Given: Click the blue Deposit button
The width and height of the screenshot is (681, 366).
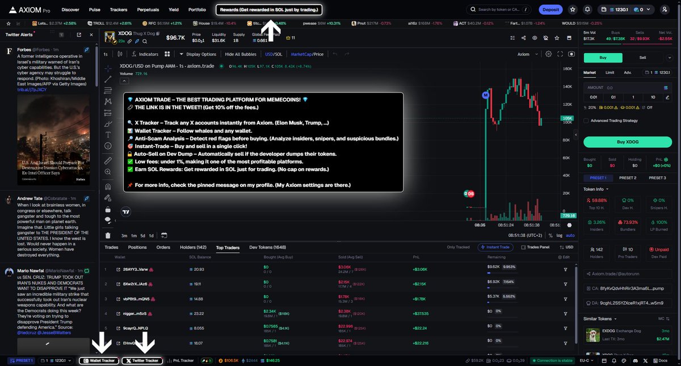Looking at the screenshot, I should 550,10.
